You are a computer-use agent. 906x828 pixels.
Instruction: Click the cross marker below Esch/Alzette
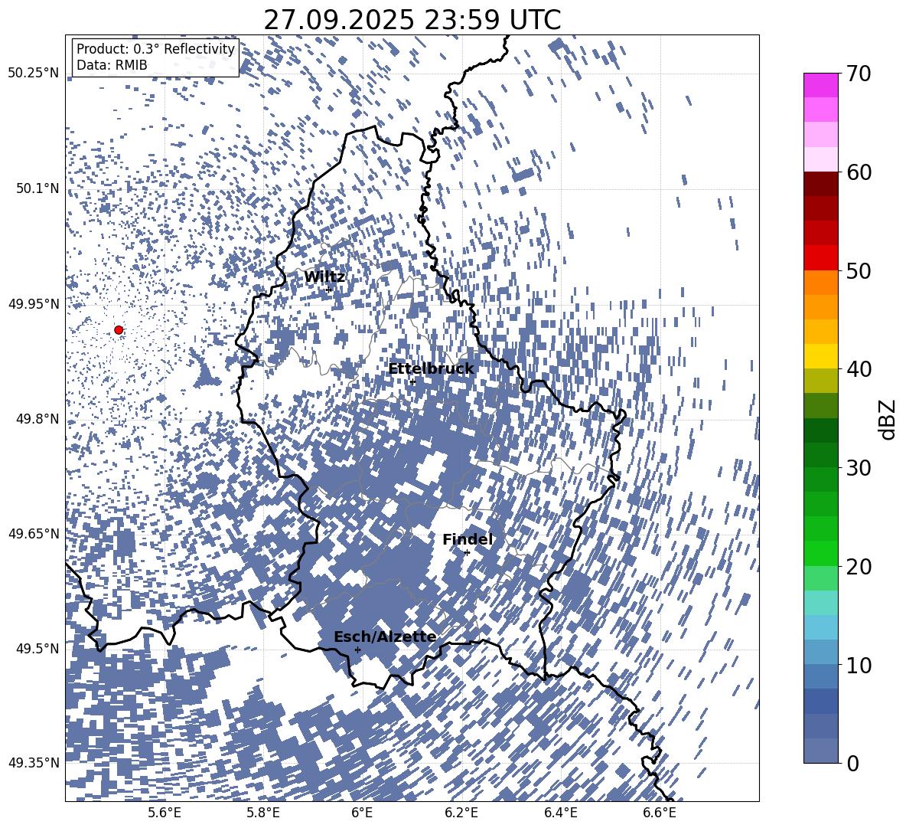point(357,650)
